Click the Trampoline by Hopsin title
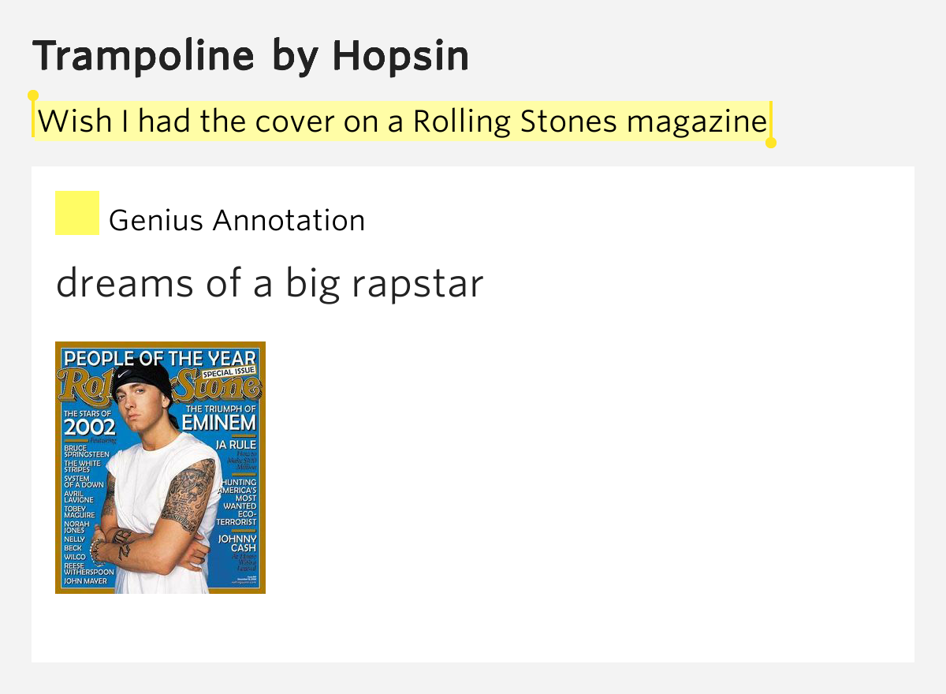This screenshot has height=694, width=946. 251,56
